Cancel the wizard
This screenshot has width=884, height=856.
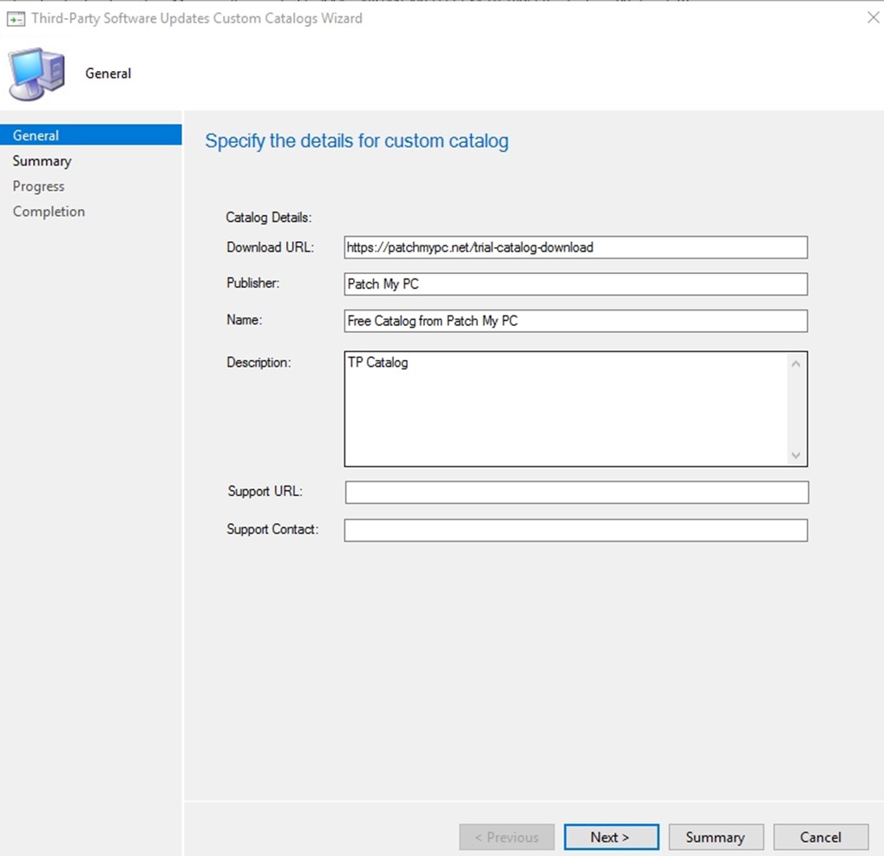click(820, 837)
